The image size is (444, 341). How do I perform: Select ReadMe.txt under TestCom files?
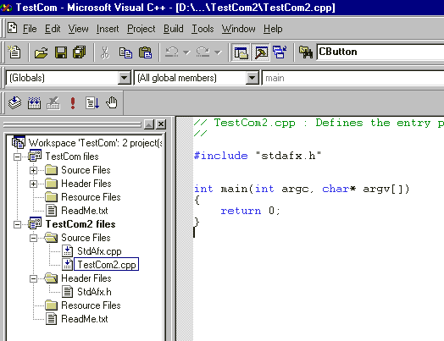click(85, 211)
